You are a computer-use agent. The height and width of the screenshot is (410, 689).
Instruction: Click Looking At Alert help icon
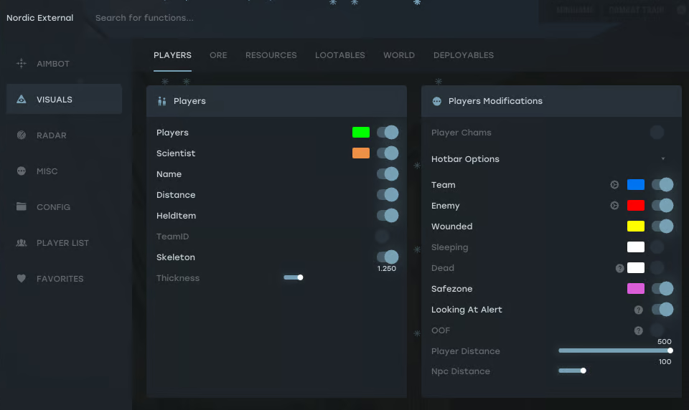639,310
